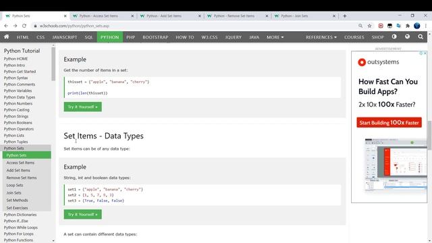Screen dimensions: 432x243
Task: Expand the REFERENCES dropdown menu
Action: pyautogui.click(x=321, y=37)
